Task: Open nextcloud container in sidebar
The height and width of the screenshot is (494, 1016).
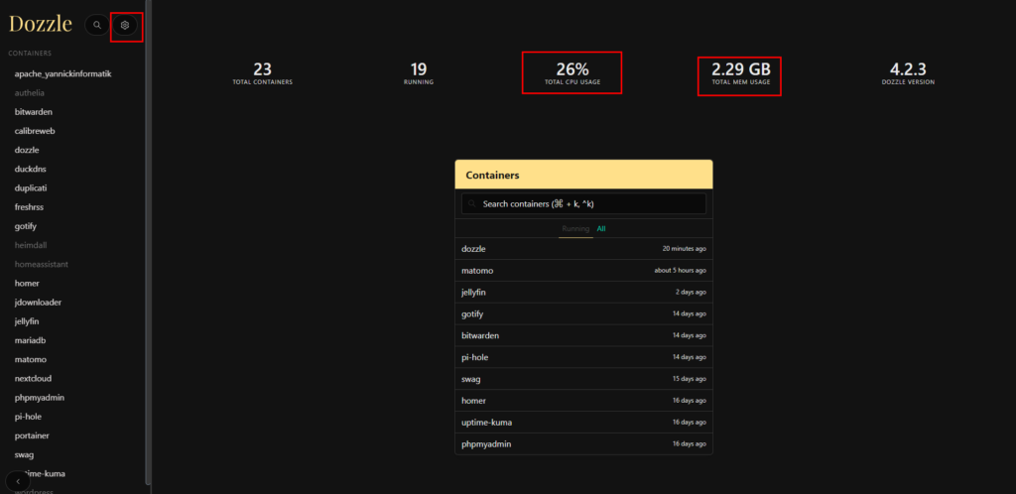Action: click(33, 378)
